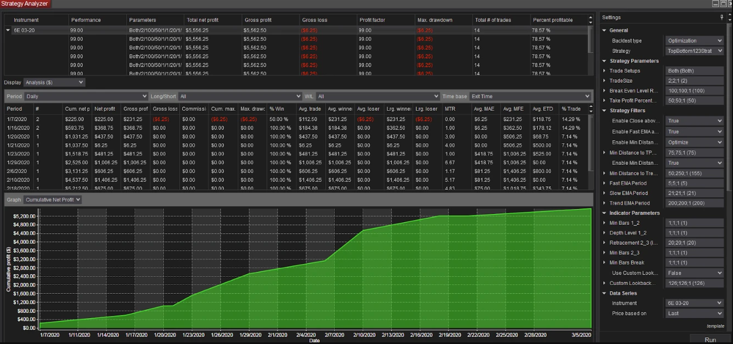733x344 pixels.
Task: Expand the Min Distance to TP... parameter
Action: point(605,153)
